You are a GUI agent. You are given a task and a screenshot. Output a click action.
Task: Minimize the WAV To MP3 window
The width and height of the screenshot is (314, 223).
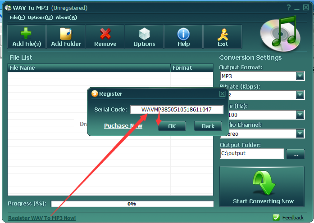tap(297, 8)
